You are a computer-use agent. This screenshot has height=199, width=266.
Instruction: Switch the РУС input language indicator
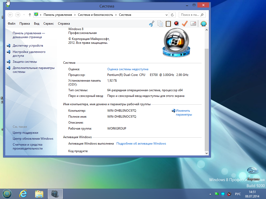pos(238,194)
